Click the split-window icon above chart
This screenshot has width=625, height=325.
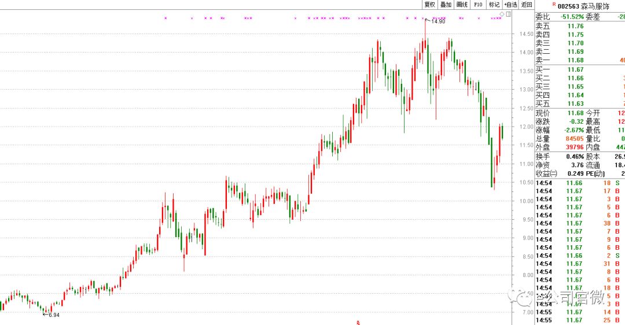[x=508, y=14]
